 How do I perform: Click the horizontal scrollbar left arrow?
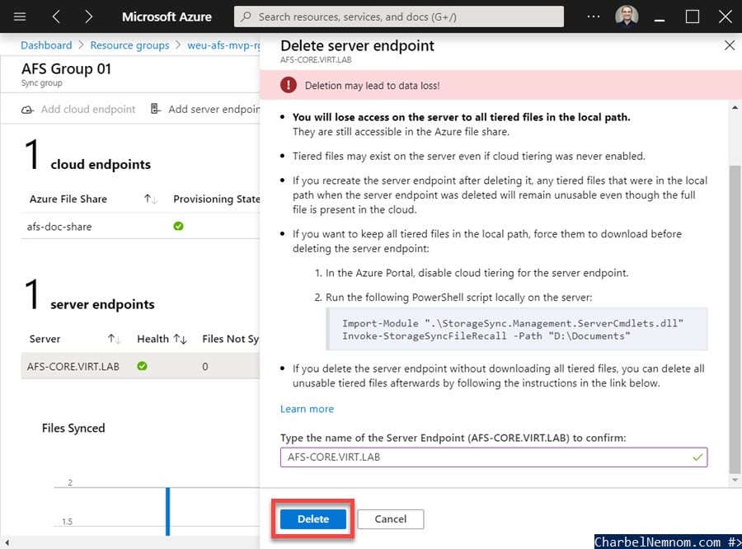7,542
